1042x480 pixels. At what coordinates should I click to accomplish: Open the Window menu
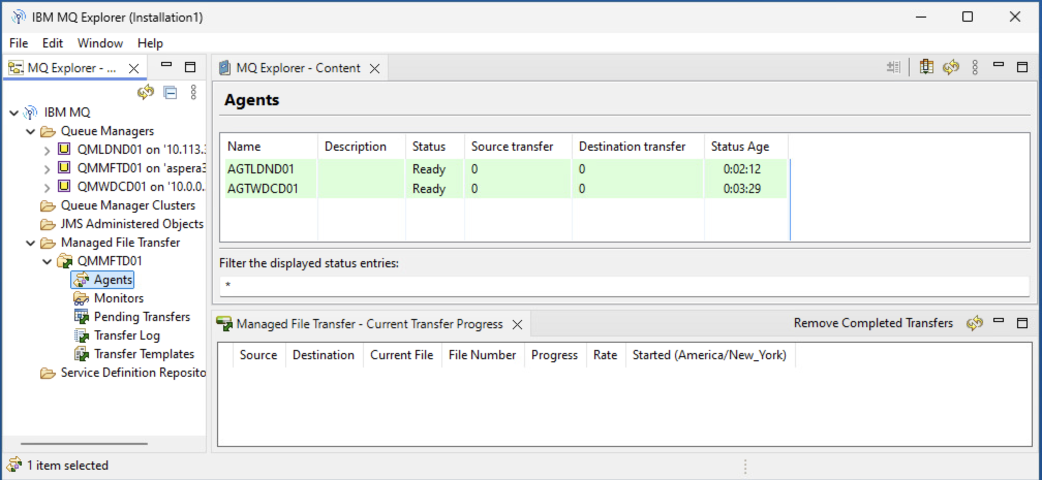[100, 43]
